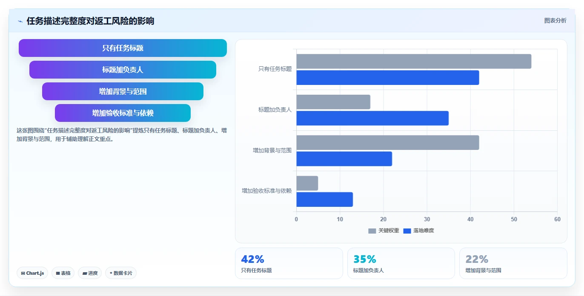Click the gray 关键权重 bar for 标题加负责人

point(333,102)
